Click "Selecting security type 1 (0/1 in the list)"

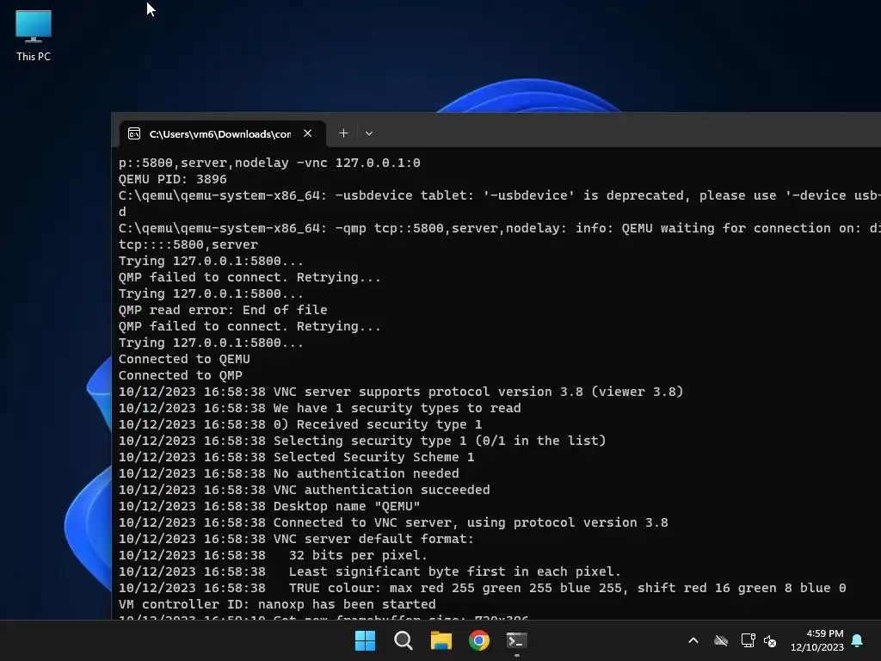click(362, 442)
